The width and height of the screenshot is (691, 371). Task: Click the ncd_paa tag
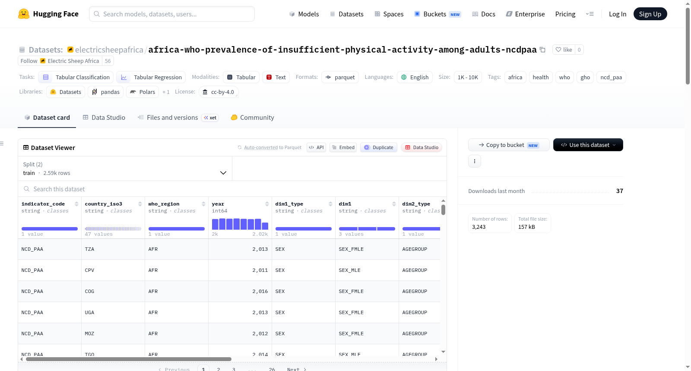pos(611,77)
